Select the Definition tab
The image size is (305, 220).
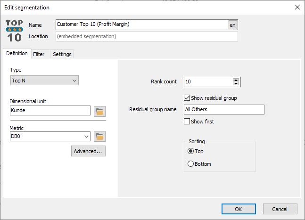[x=17, y=53]
